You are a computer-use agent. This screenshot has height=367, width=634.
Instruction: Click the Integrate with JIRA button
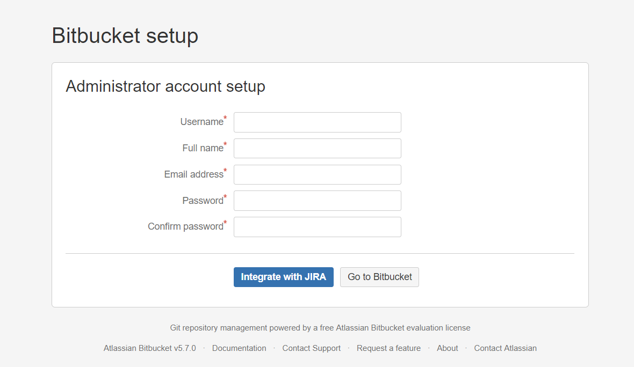pos(284,277)
